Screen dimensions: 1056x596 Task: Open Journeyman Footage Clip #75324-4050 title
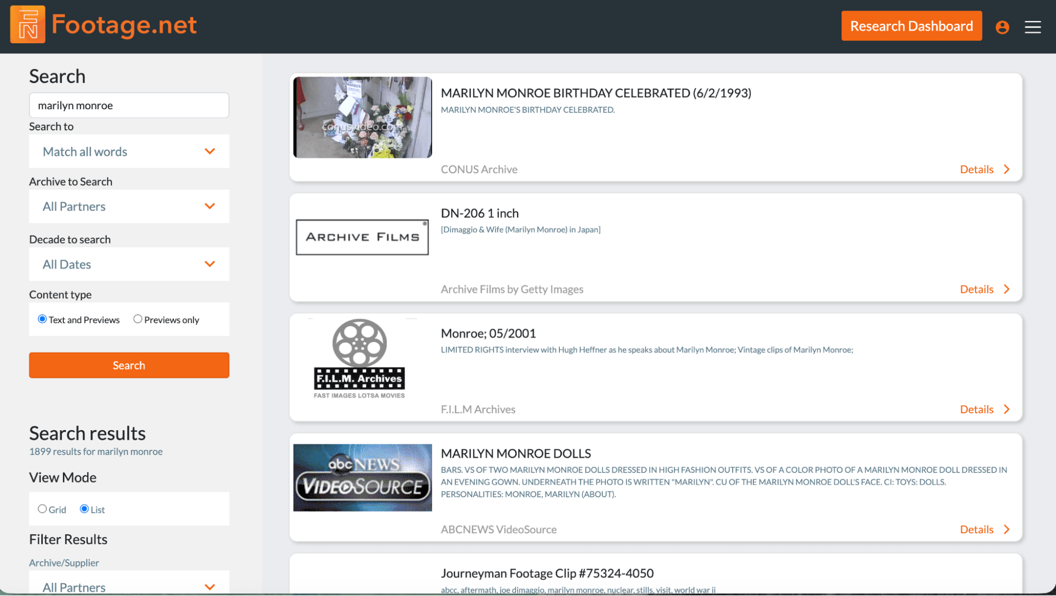pyautogui.click(x=547, y=573)
